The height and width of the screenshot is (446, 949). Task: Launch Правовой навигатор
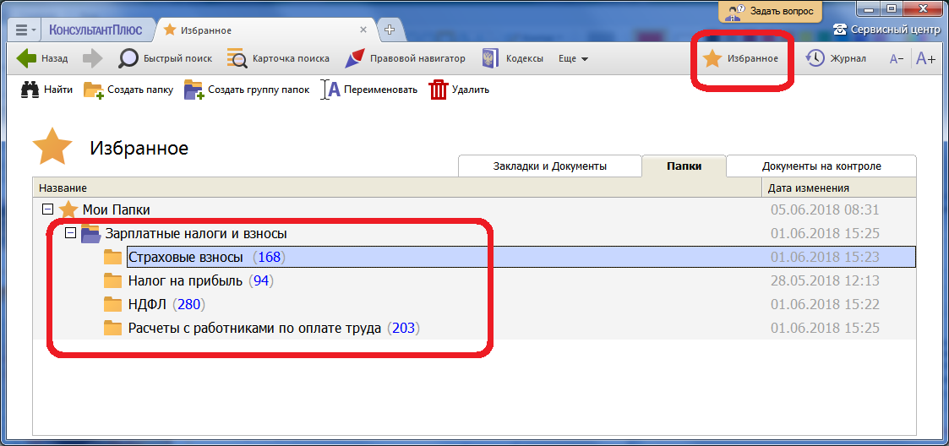(405, 58)
